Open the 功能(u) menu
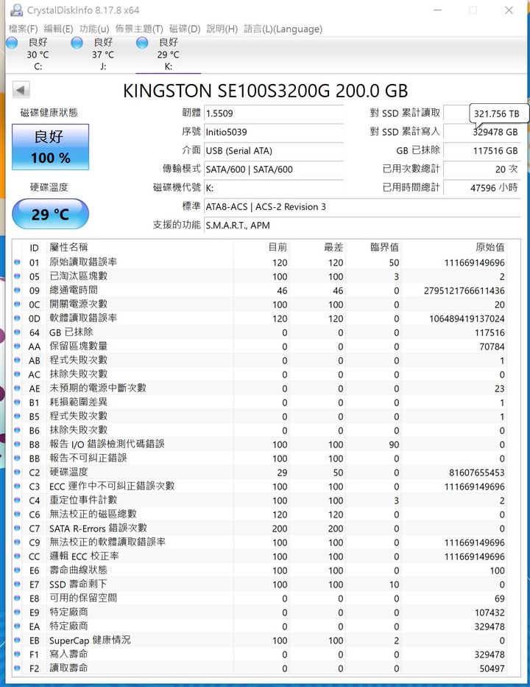The height and width of the screenshot is (687, 530). pos(94,29)
